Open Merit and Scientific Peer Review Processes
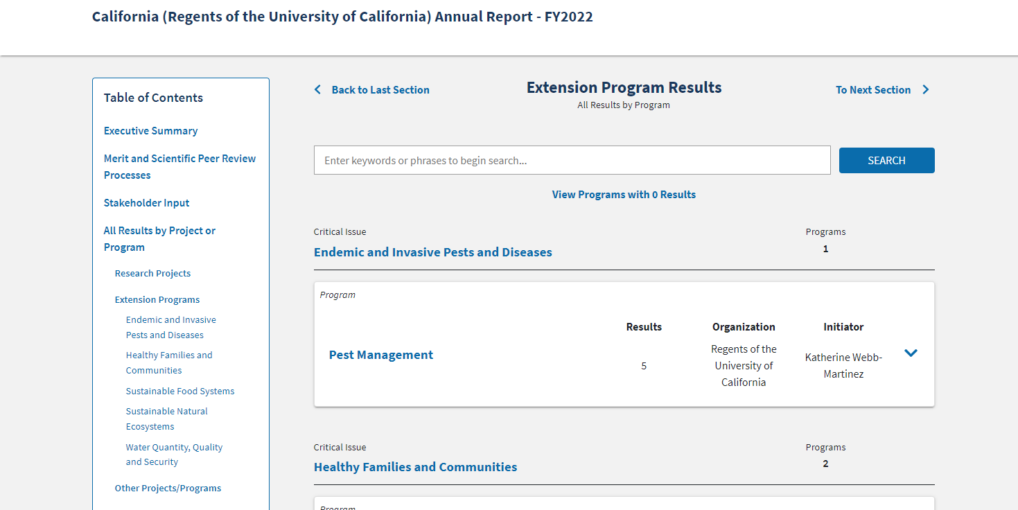The image size is (1018, 510). 179,167
